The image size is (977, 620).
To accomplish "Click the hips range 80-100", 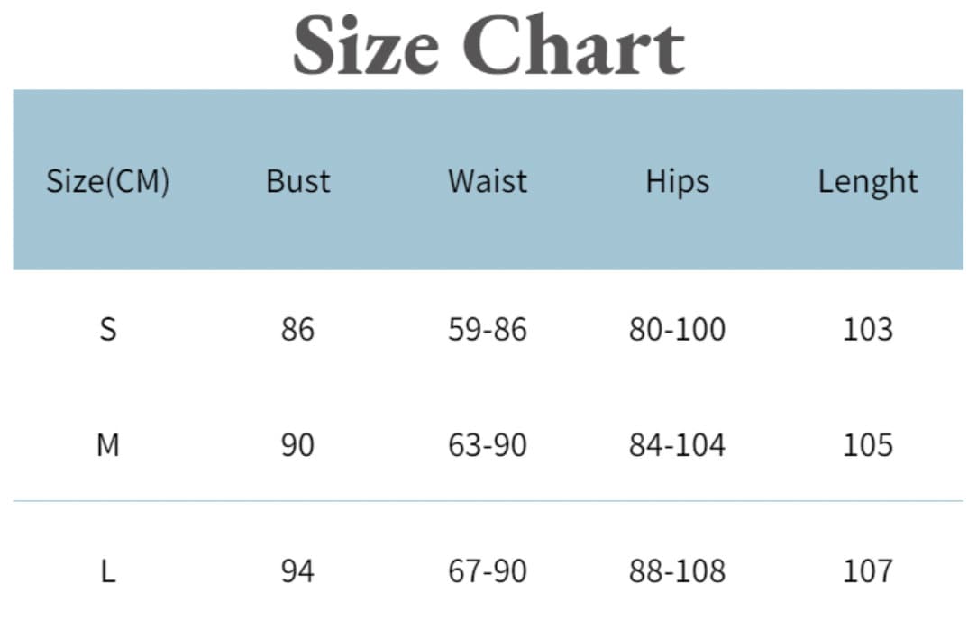I will tap(677, 329).
